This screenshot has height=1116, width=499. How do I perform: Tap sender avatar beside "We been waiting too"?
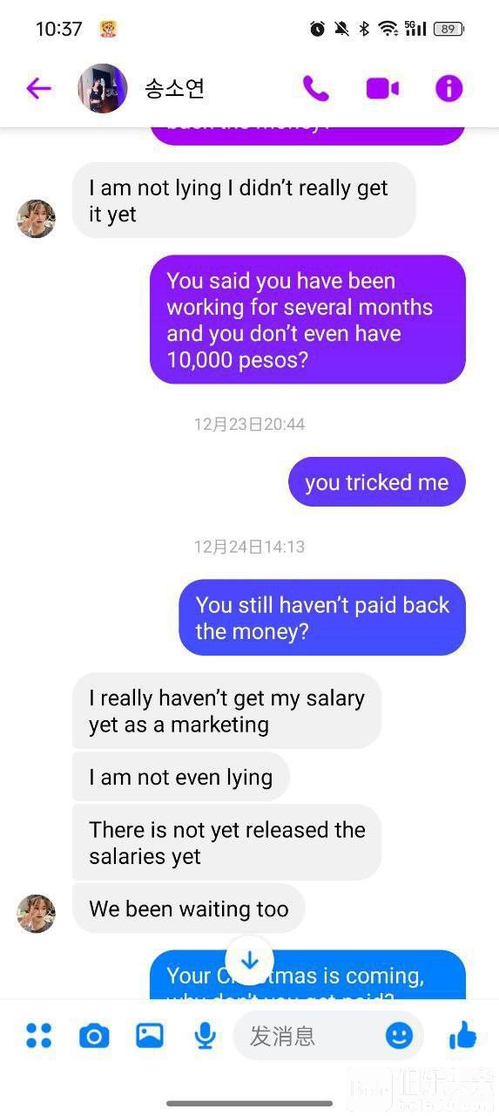click(36, 913)
